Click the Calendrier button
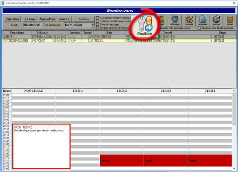 point(12,19)
